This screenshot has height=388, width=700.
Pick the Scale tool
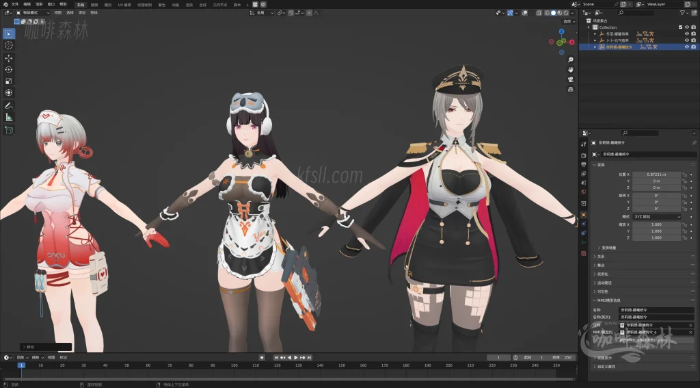(8, 81)
